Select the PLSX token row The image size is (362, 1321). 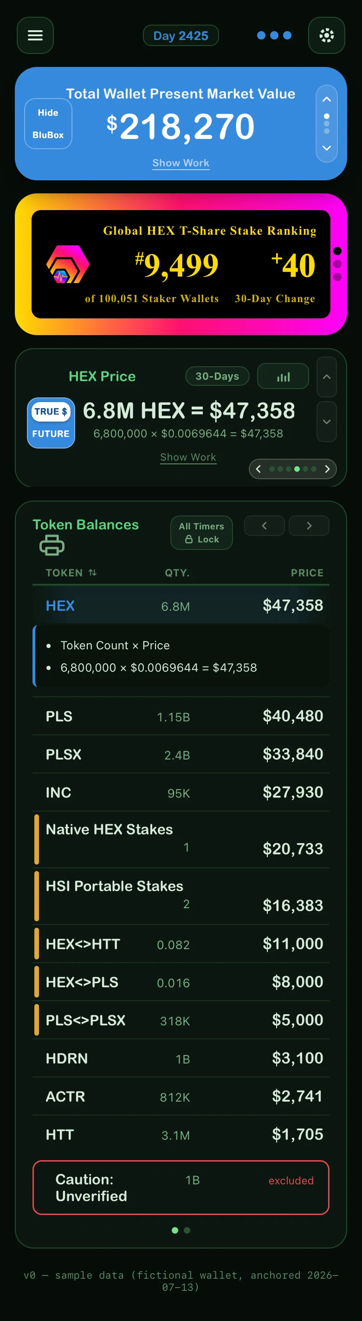tap(181, 754)
